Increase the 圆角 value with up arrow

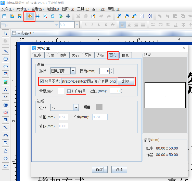[x=111, y=70]
